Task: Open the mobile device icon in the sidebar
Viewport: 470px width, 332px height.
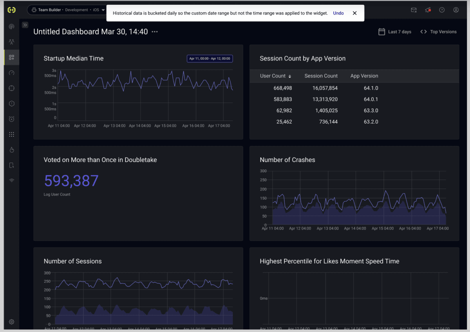Action: 11,165
